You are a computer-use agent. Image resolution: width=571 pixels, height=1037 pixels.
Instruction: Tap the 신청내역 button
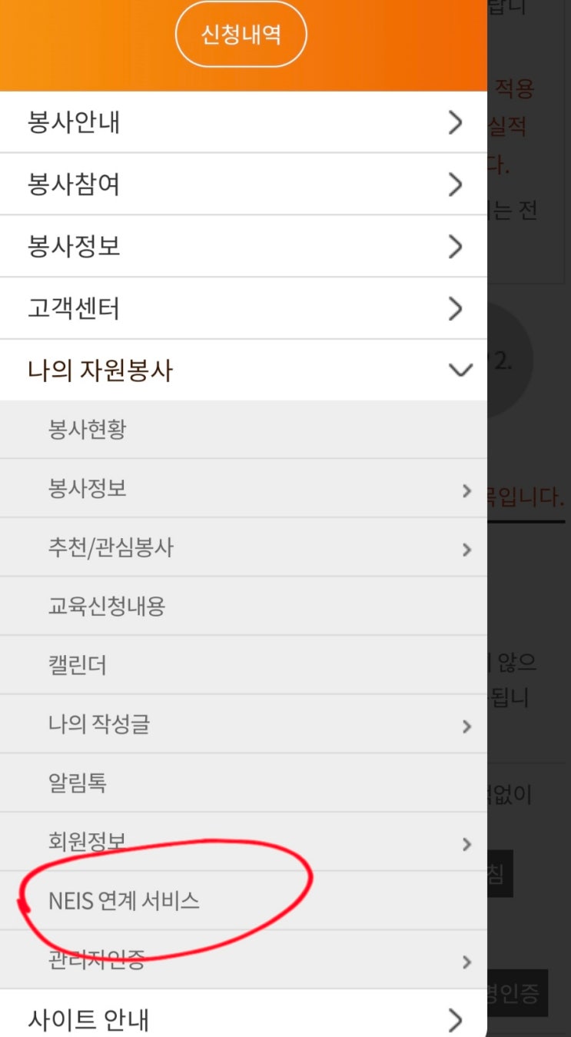pyautogui.click(x=241, y=35)
